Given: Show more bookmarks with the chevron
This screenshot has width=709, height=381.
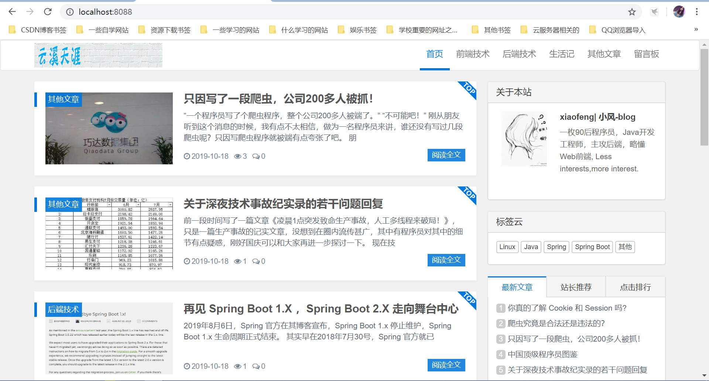Looking at the screenshot, I should 696,29.
